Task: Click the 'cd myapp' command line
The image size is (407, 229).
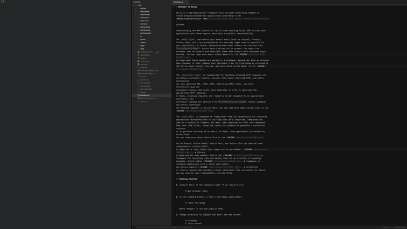Action: [191, 221]
